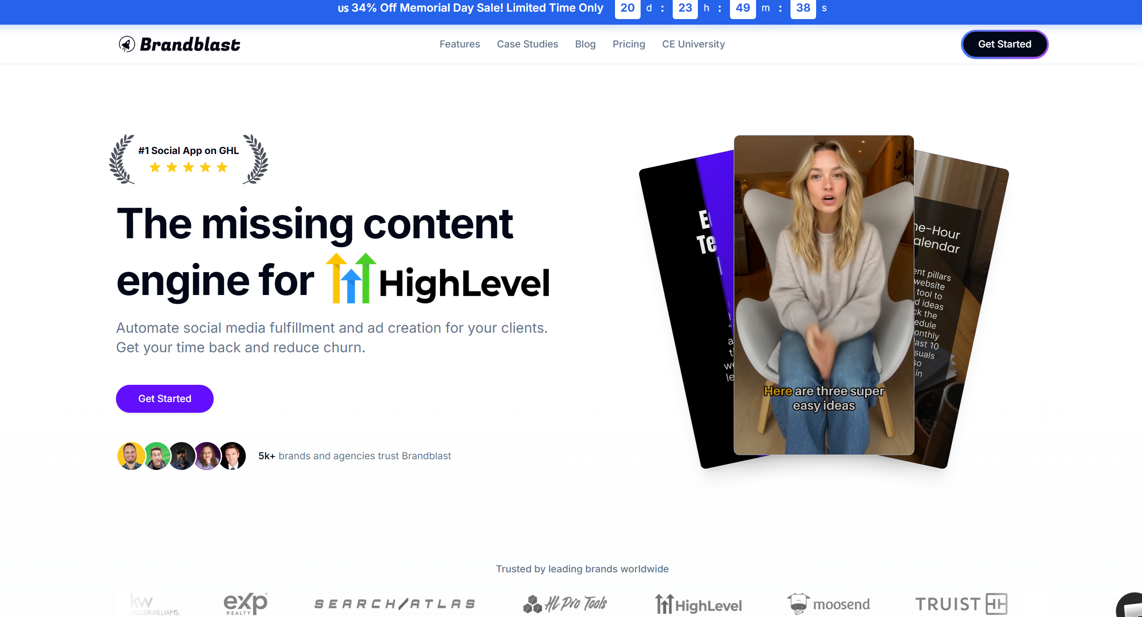Image resolution: width=1142 pixels, height=617 pixels.
Task: Click the HighLevel logo in trusted brands
Action: tap(698, 604)
